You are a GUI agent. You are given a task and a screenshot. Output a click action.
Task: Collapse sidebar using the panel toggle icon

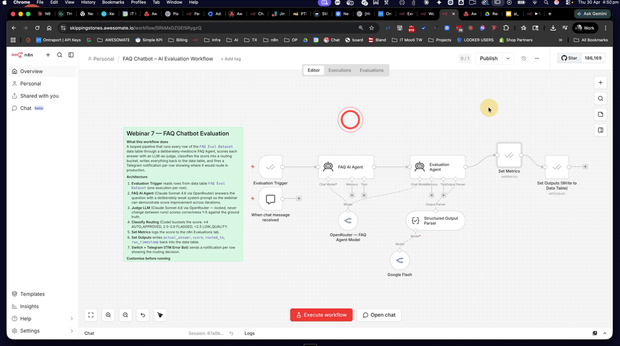pyautogui.click(x=71, y=55)
